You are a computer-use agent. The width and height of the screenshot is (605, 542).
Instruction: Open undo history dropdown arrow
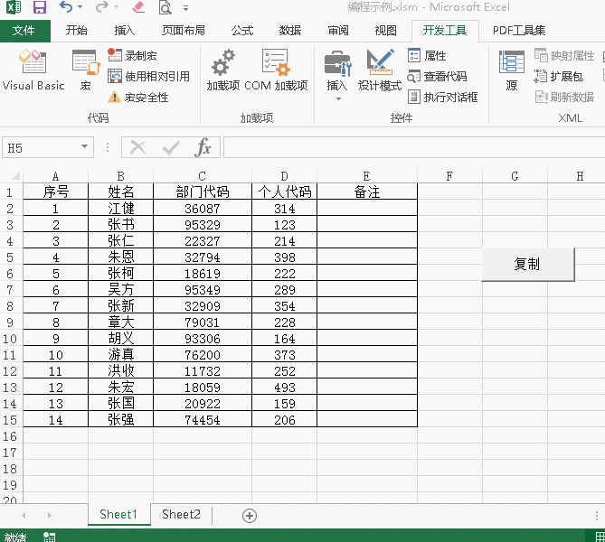coord(80,7)
